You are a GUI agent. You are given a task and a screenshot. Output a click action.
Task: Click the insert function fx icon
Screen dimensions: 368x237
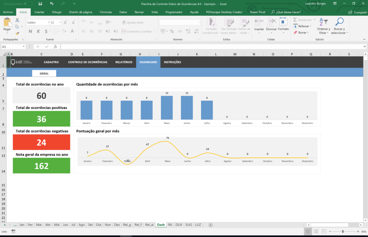pyautogui.click(x=55, y=47)
